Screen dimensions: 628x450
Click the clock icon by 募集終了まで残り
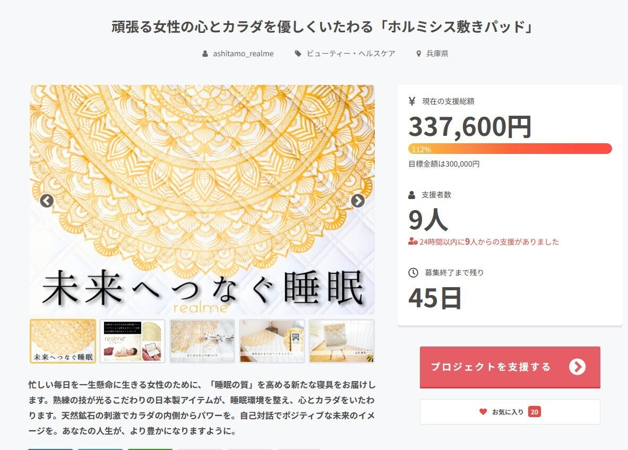pyautogui.click(x=413, y=273)
